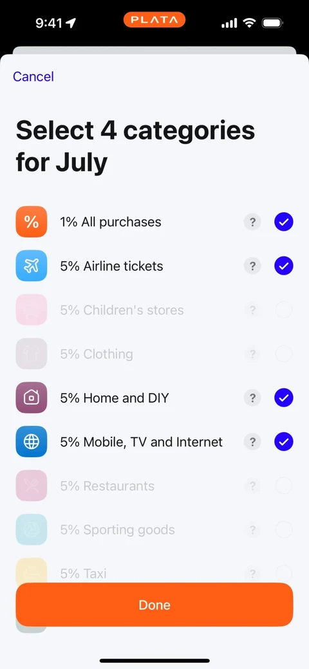Cancel the category selection
This screenshot has width=309, height=669.
tap(33, 77)
